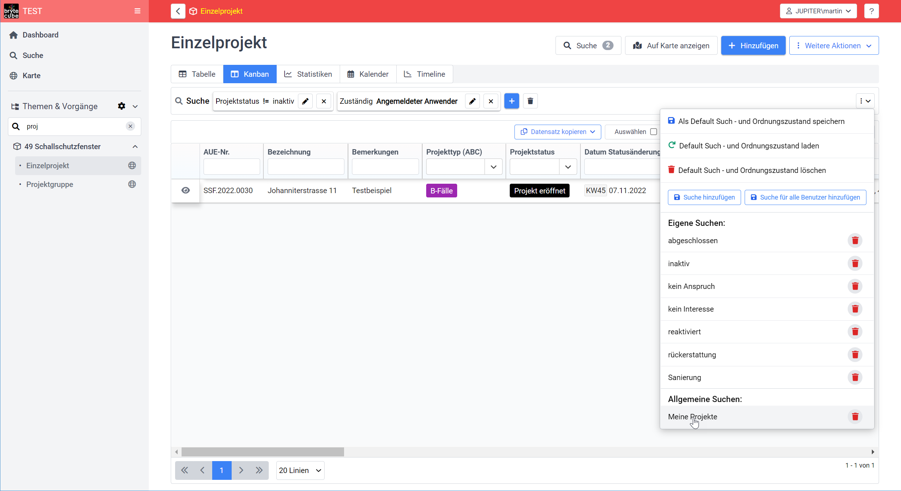901x491 pixels.
Task: Collapse the 49 Schallschutzfenster group
Action: tap(135, 147)
